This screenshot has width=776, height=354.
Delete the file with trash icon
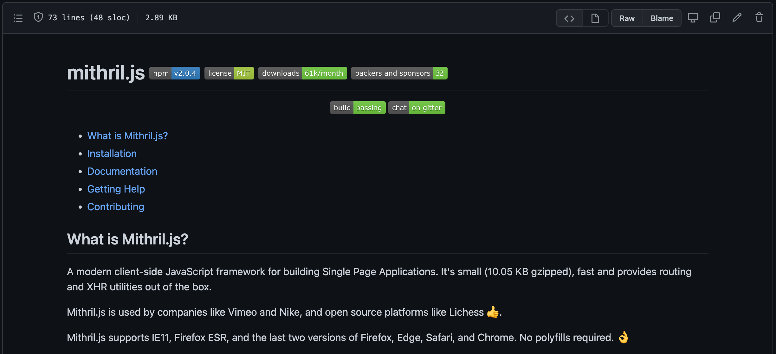pos(759,18)
